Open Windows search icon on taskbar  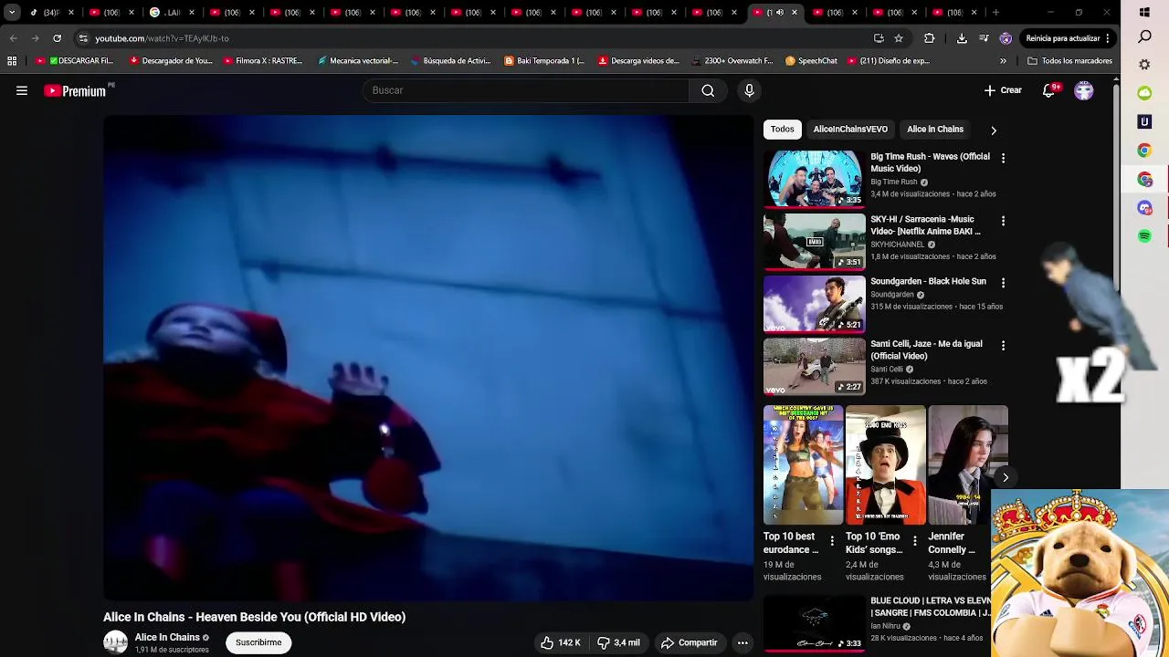(1144, 37)
